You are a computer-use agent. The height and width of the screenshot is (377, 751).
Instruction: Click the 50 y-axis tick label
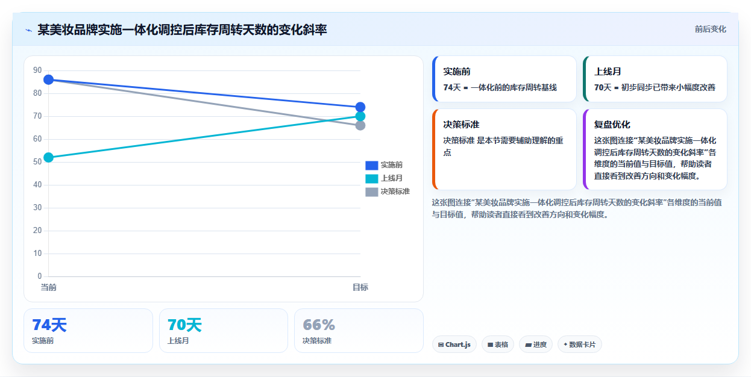[x=37, y=162]
